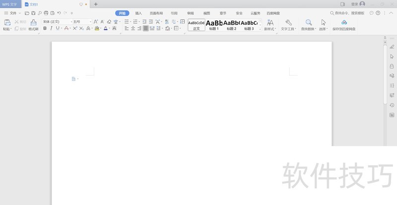The height and width of the screenshot is (205, 397).
Task: Collapse the ribbon with the chevron
Action: tap(391, 13)
